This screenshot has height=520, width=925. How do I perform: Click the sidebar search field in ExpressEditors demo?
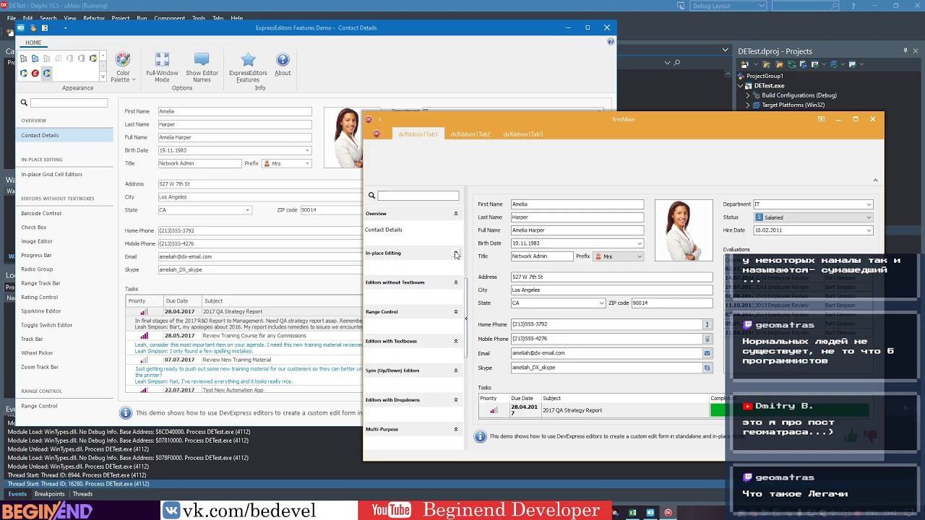tap(69, 103)
